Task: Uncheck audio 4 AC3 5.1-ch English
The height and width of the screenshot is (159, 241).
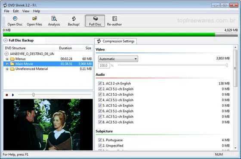Action: (100, 100)
